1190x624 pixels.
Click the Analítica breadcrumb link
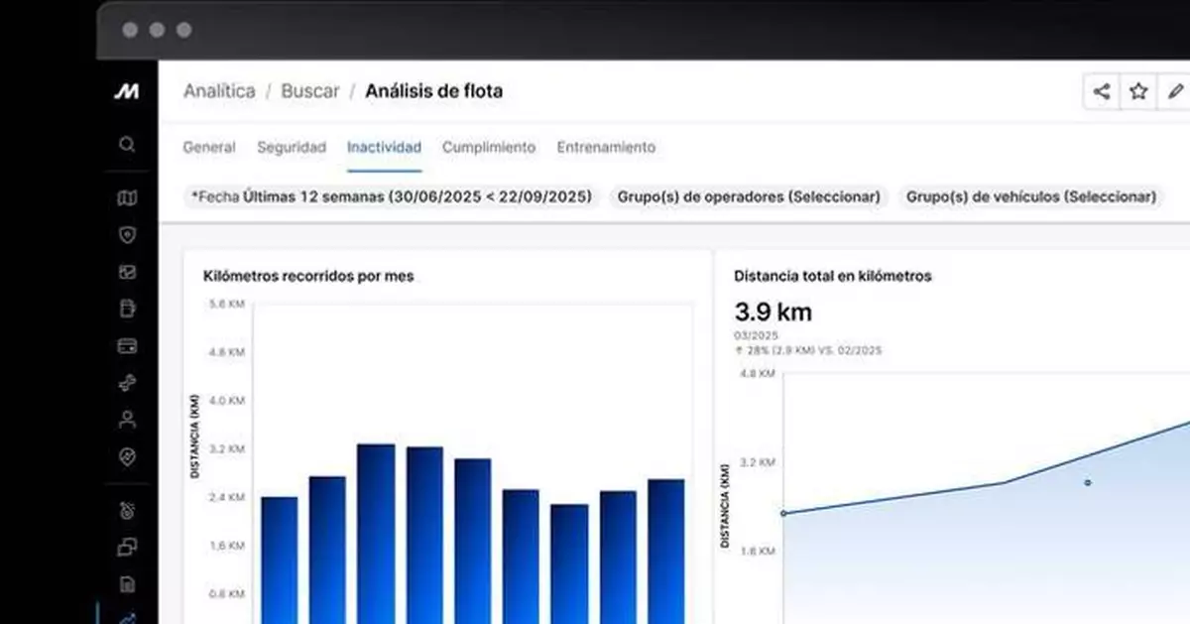click(218, 90)
